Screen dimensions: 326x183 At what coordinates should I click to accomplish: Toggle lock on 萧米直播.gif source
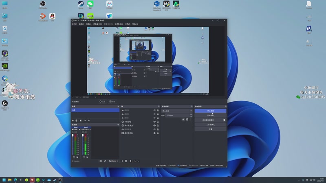coord(158,126)
